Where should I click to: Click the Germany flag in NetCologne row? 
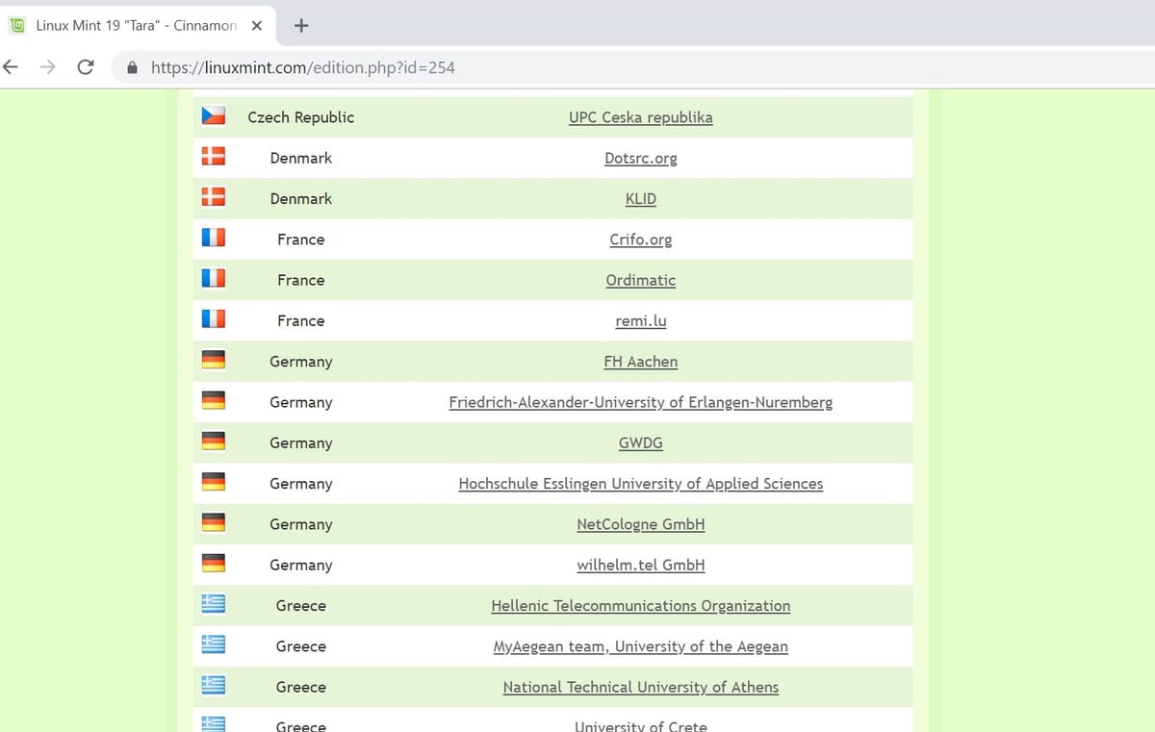pos(213,523)
